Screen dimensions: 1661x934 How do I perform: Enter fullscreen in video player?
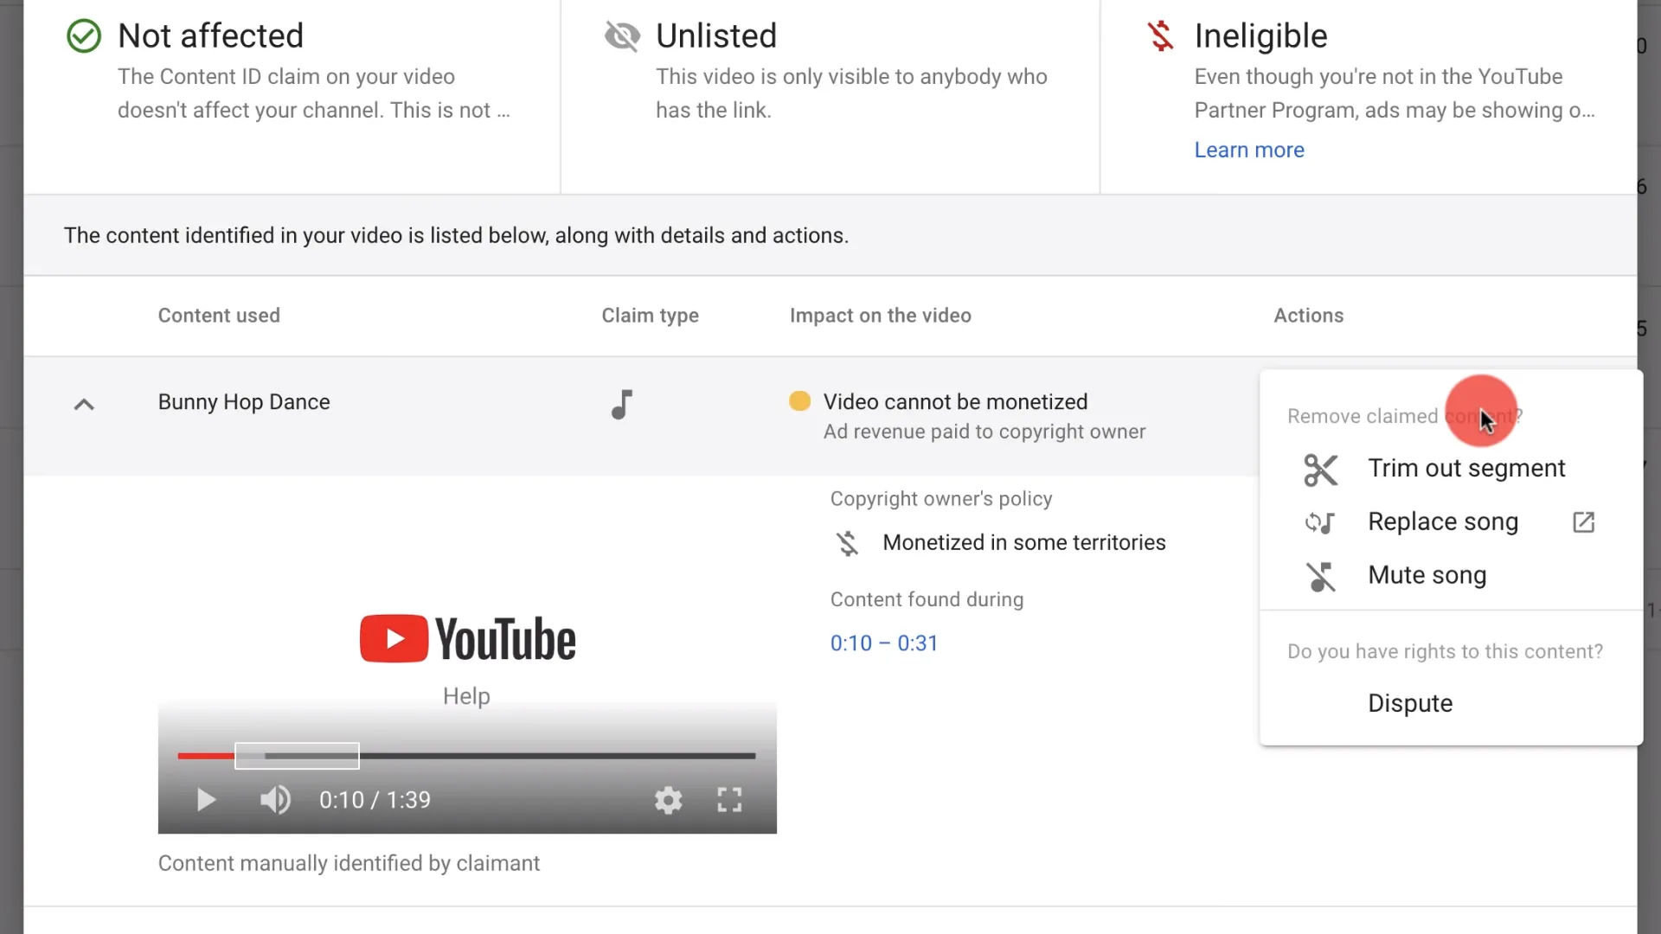click(729, 800)
